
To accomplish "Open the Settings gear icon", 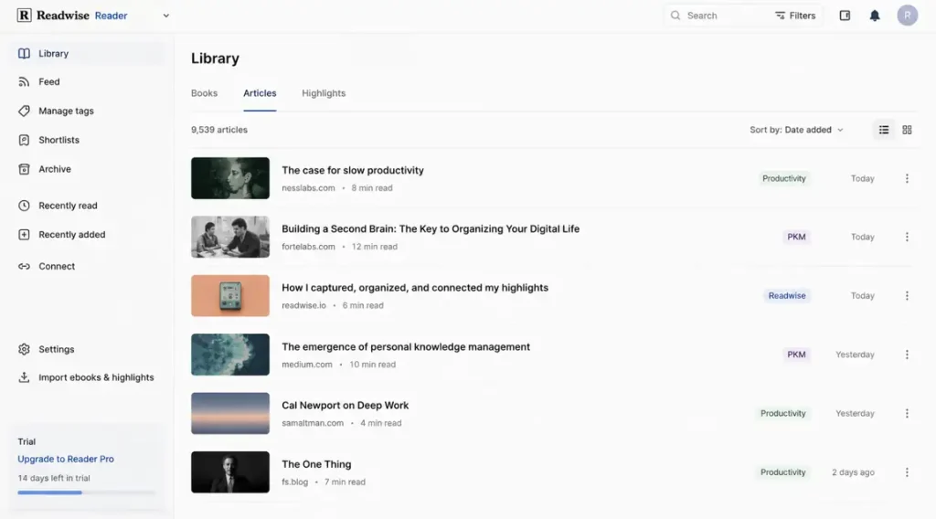I will coord(24,350).
